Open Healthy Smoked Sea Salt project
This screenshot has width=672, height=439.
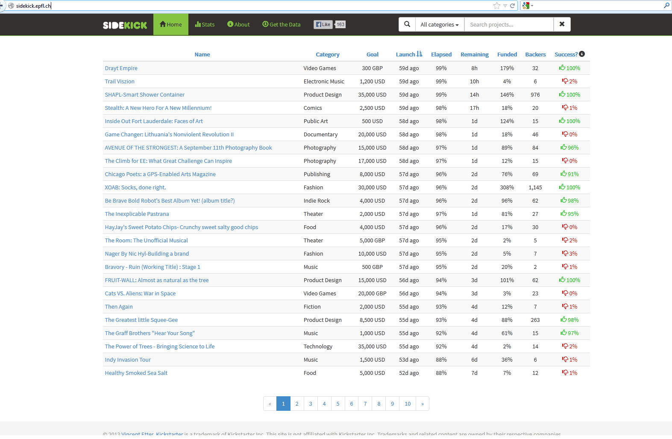click(136, 373)
